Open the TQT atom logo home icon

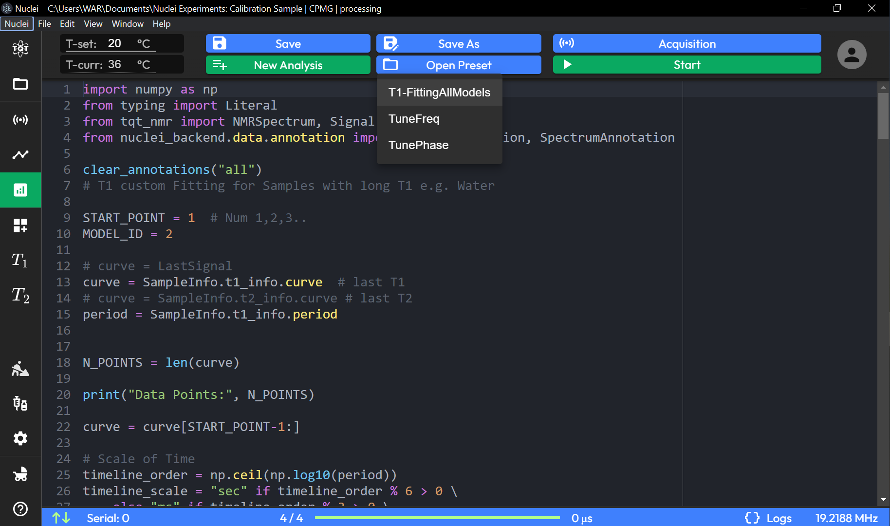20,49
